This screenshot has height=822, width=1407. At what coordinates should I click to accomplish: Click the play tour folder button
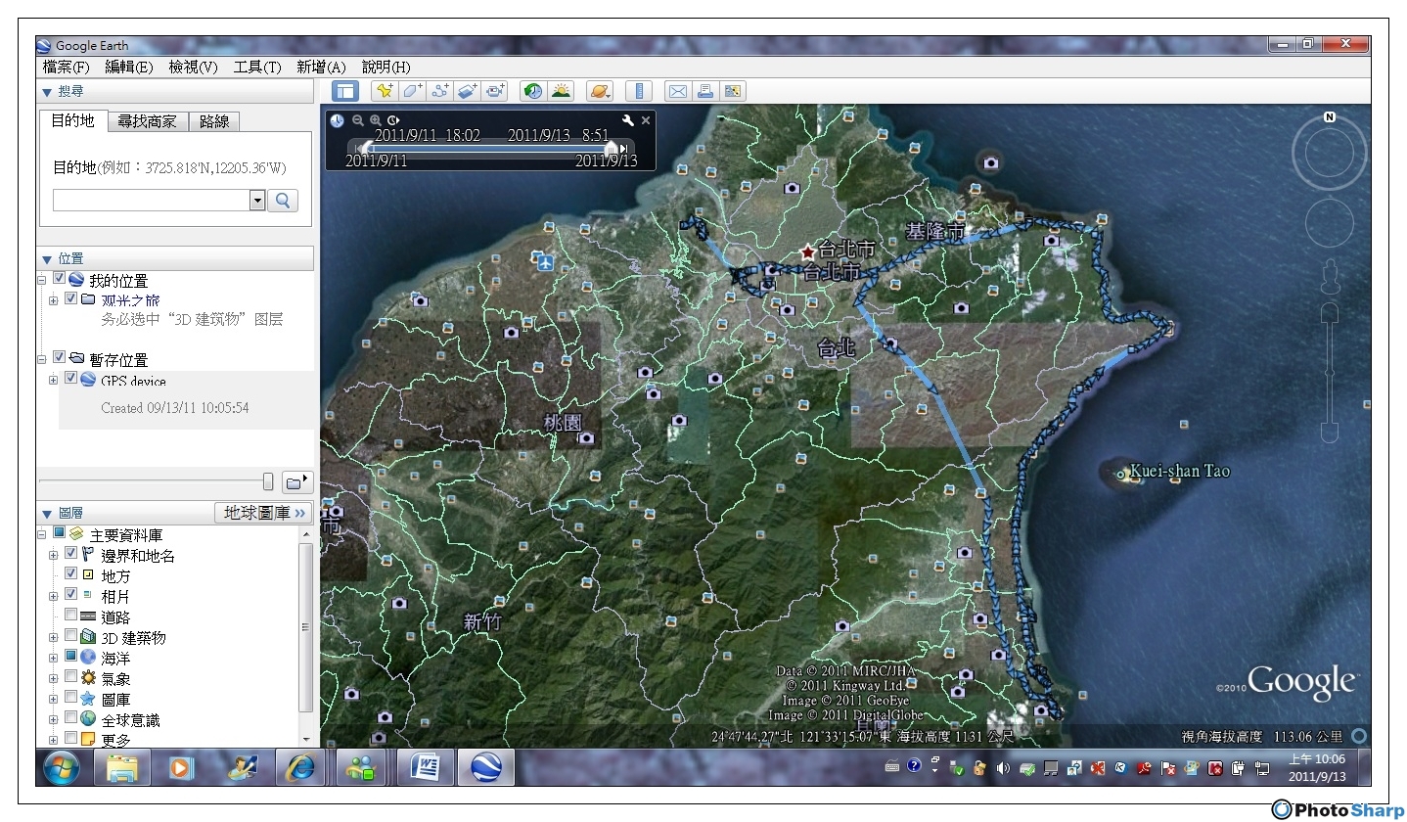[x=296, y=481]
